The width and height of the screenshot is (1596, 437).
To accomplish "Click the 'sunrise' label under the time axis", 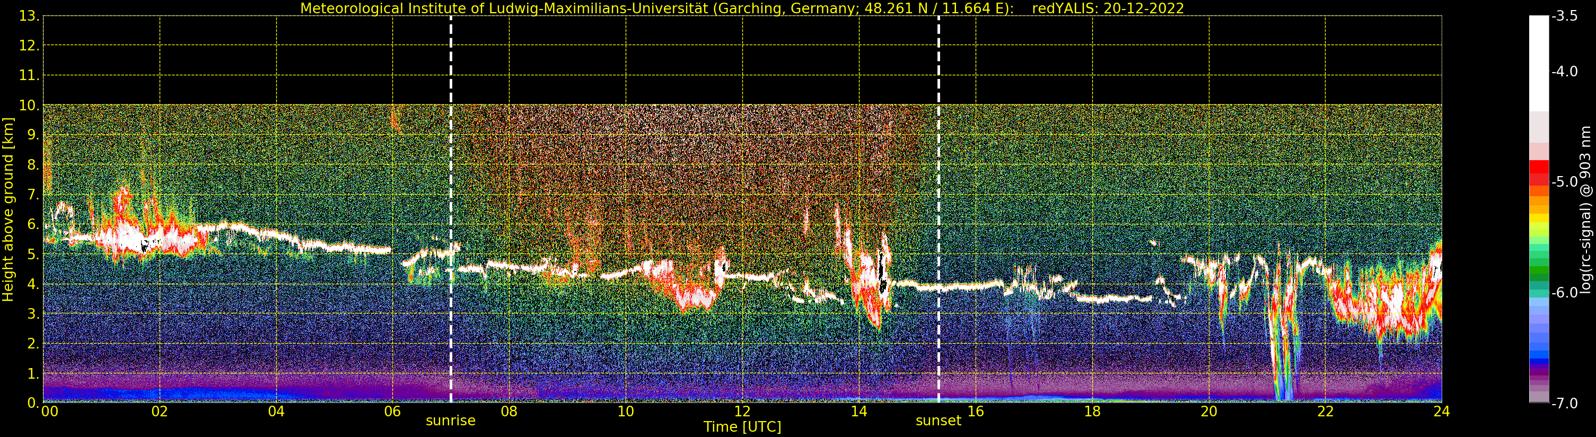I will (x=450, y=421).
